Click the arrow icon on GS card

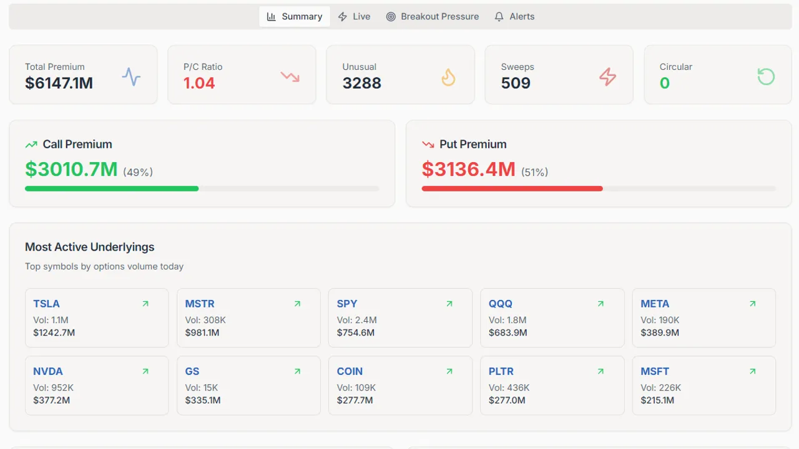tap(297, 371)
